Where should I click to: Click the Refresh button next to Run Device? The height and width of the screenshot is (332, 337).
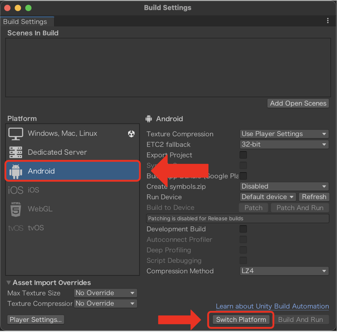314,197
